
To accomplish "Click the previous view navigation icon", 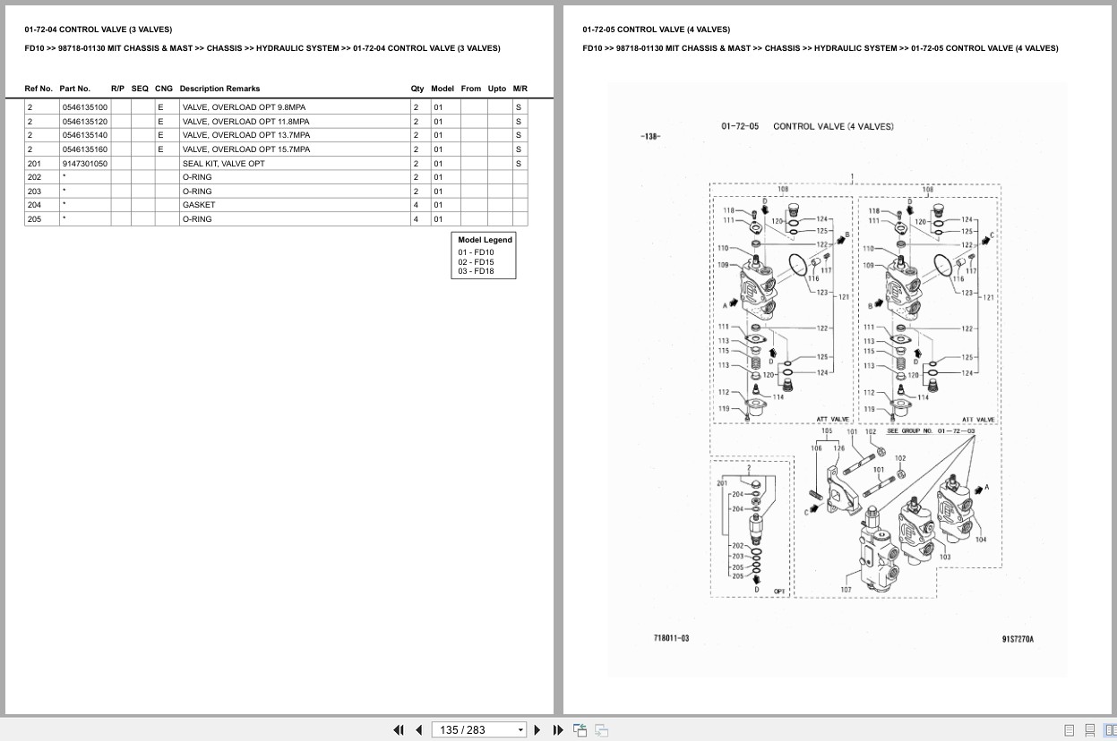I will click(x=580, y=729).
